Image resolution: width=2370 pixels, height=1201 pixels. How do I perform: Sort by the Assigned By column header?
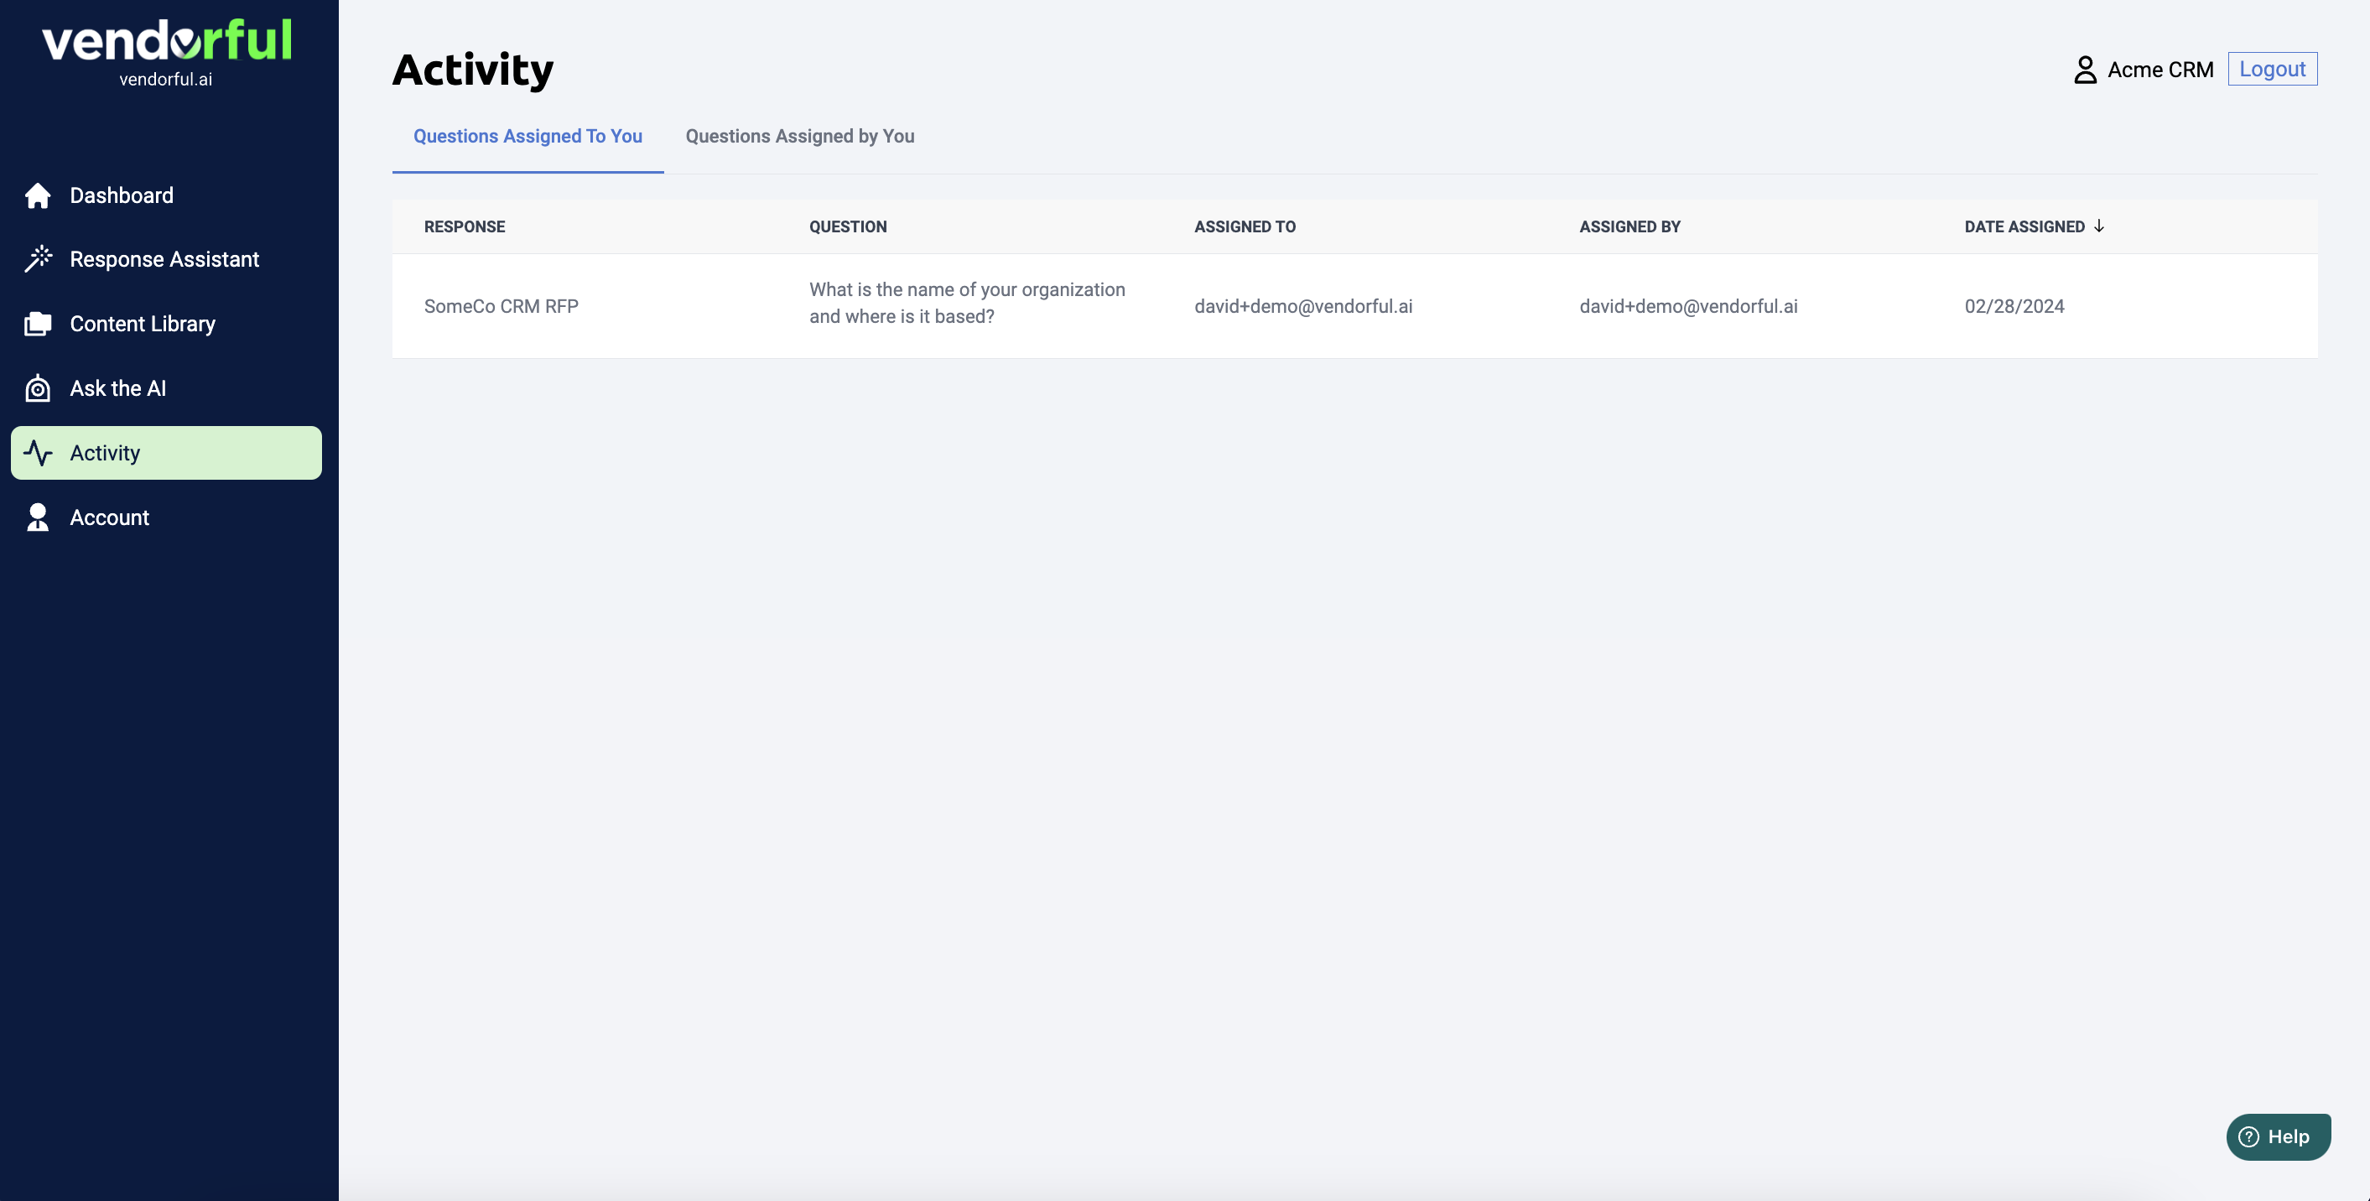click(1629, 226)
